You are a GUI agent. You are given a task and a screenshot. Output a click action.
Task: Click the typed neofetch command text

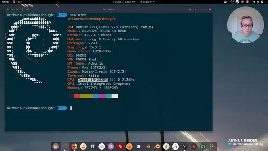[78, 15]
